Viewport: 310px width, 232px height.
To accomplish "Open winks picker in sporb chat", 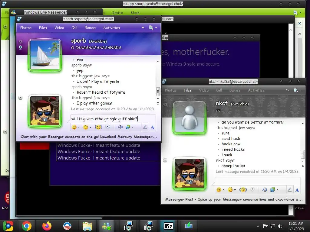I will (86, 127).
